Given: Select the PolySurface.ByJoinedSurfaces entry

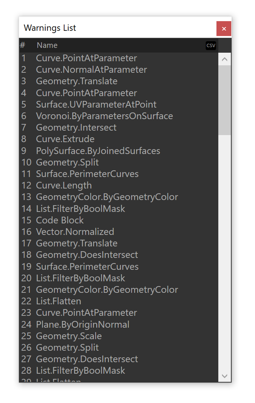Looking at the screenshot, I should click(x=98, y=151).
